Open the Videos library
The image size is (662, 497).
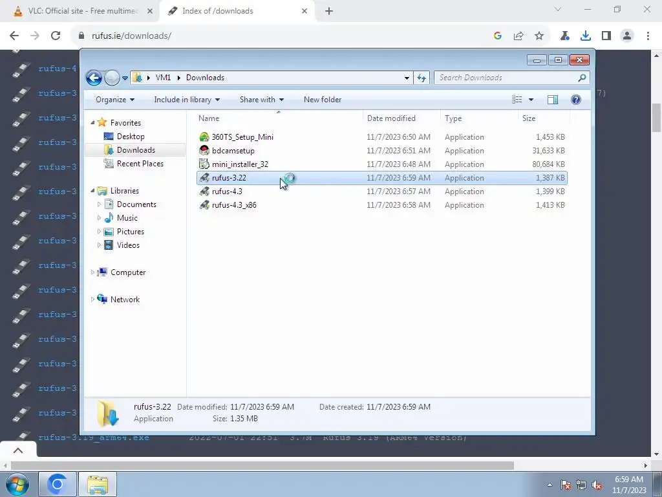coord(128,245)
